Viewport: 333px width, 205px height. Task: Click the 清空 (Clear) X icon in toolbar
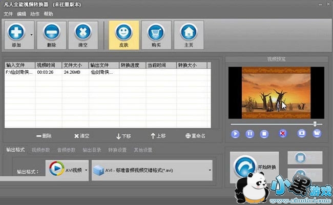tap(83, 33)
